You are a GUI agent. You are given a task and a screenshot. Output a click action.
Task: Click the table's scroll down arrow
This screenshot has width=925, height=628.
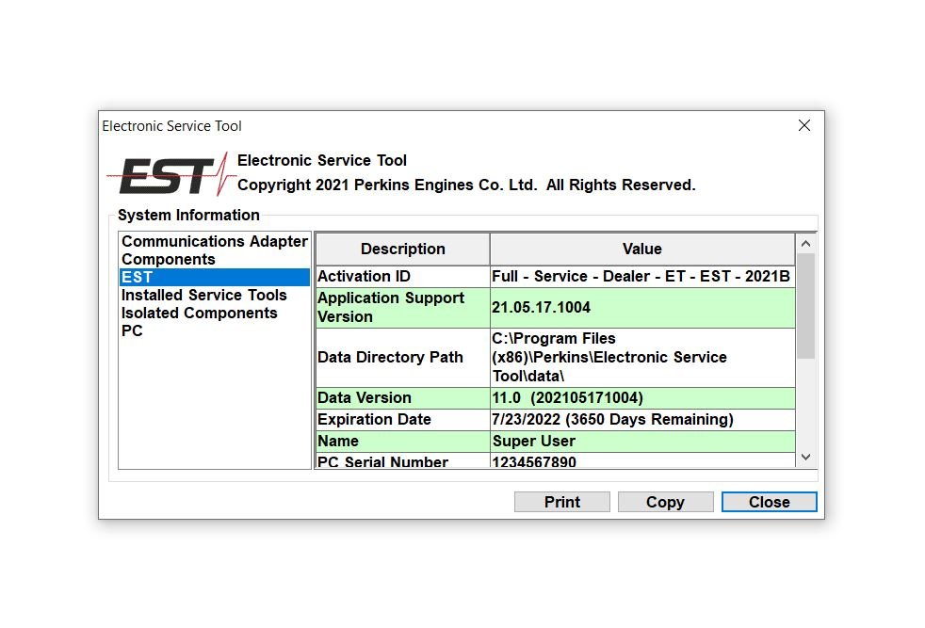click(805, 457)
